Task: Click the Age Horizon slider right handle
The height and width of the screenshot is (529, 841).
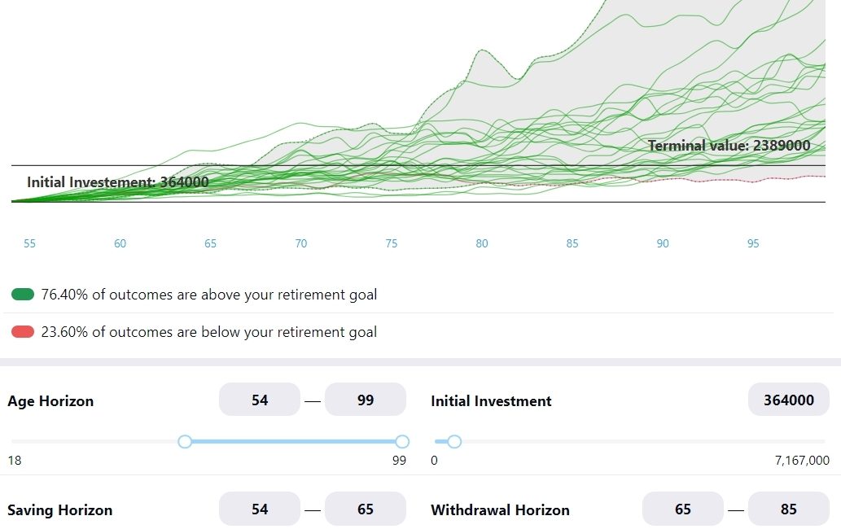Action: (401, 441)
